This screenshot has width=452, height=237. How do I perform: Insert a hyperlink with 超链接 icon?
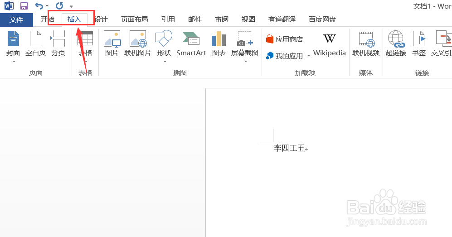[396, 39]
